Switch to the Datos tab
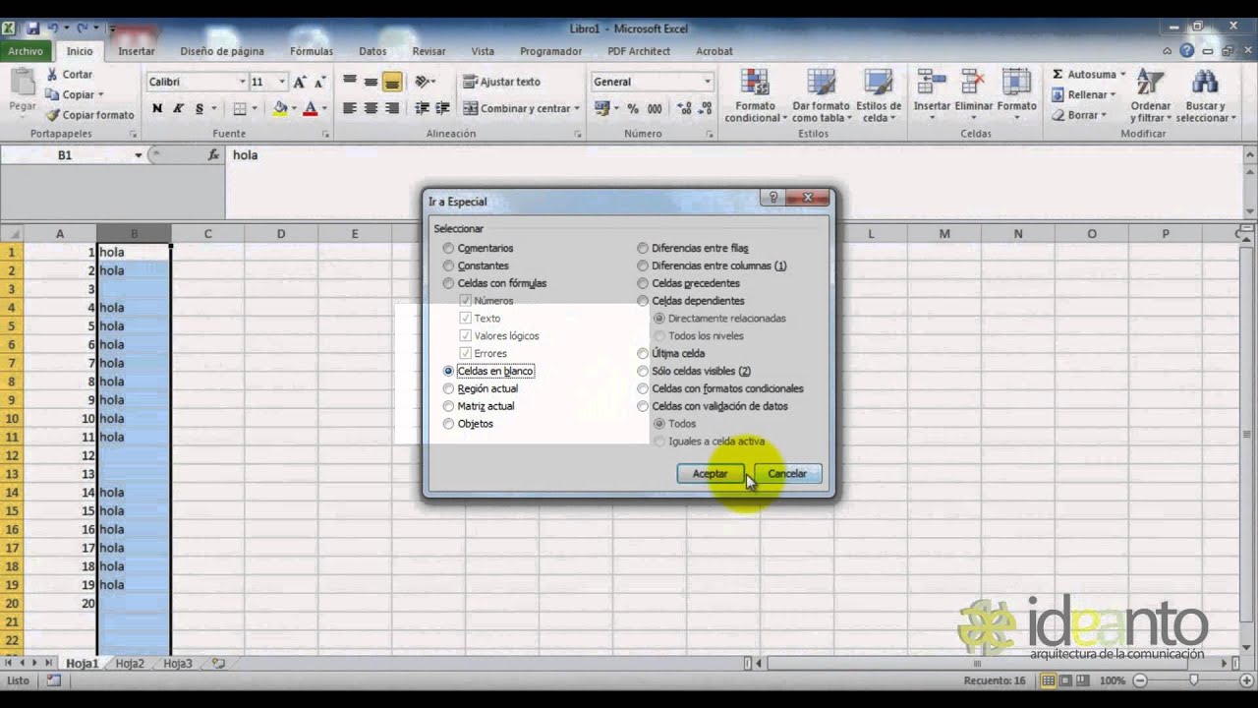Viewport: 1258px width, 708px height. pyautogui.click(x=372, y=51)
